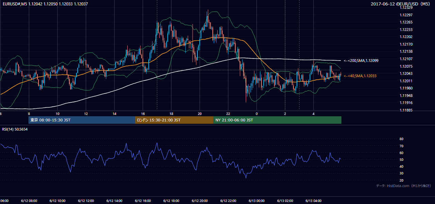Click the bottom time label '6/13 00:00'
This screenshot has height=204, width=435.
coord(257,201)
